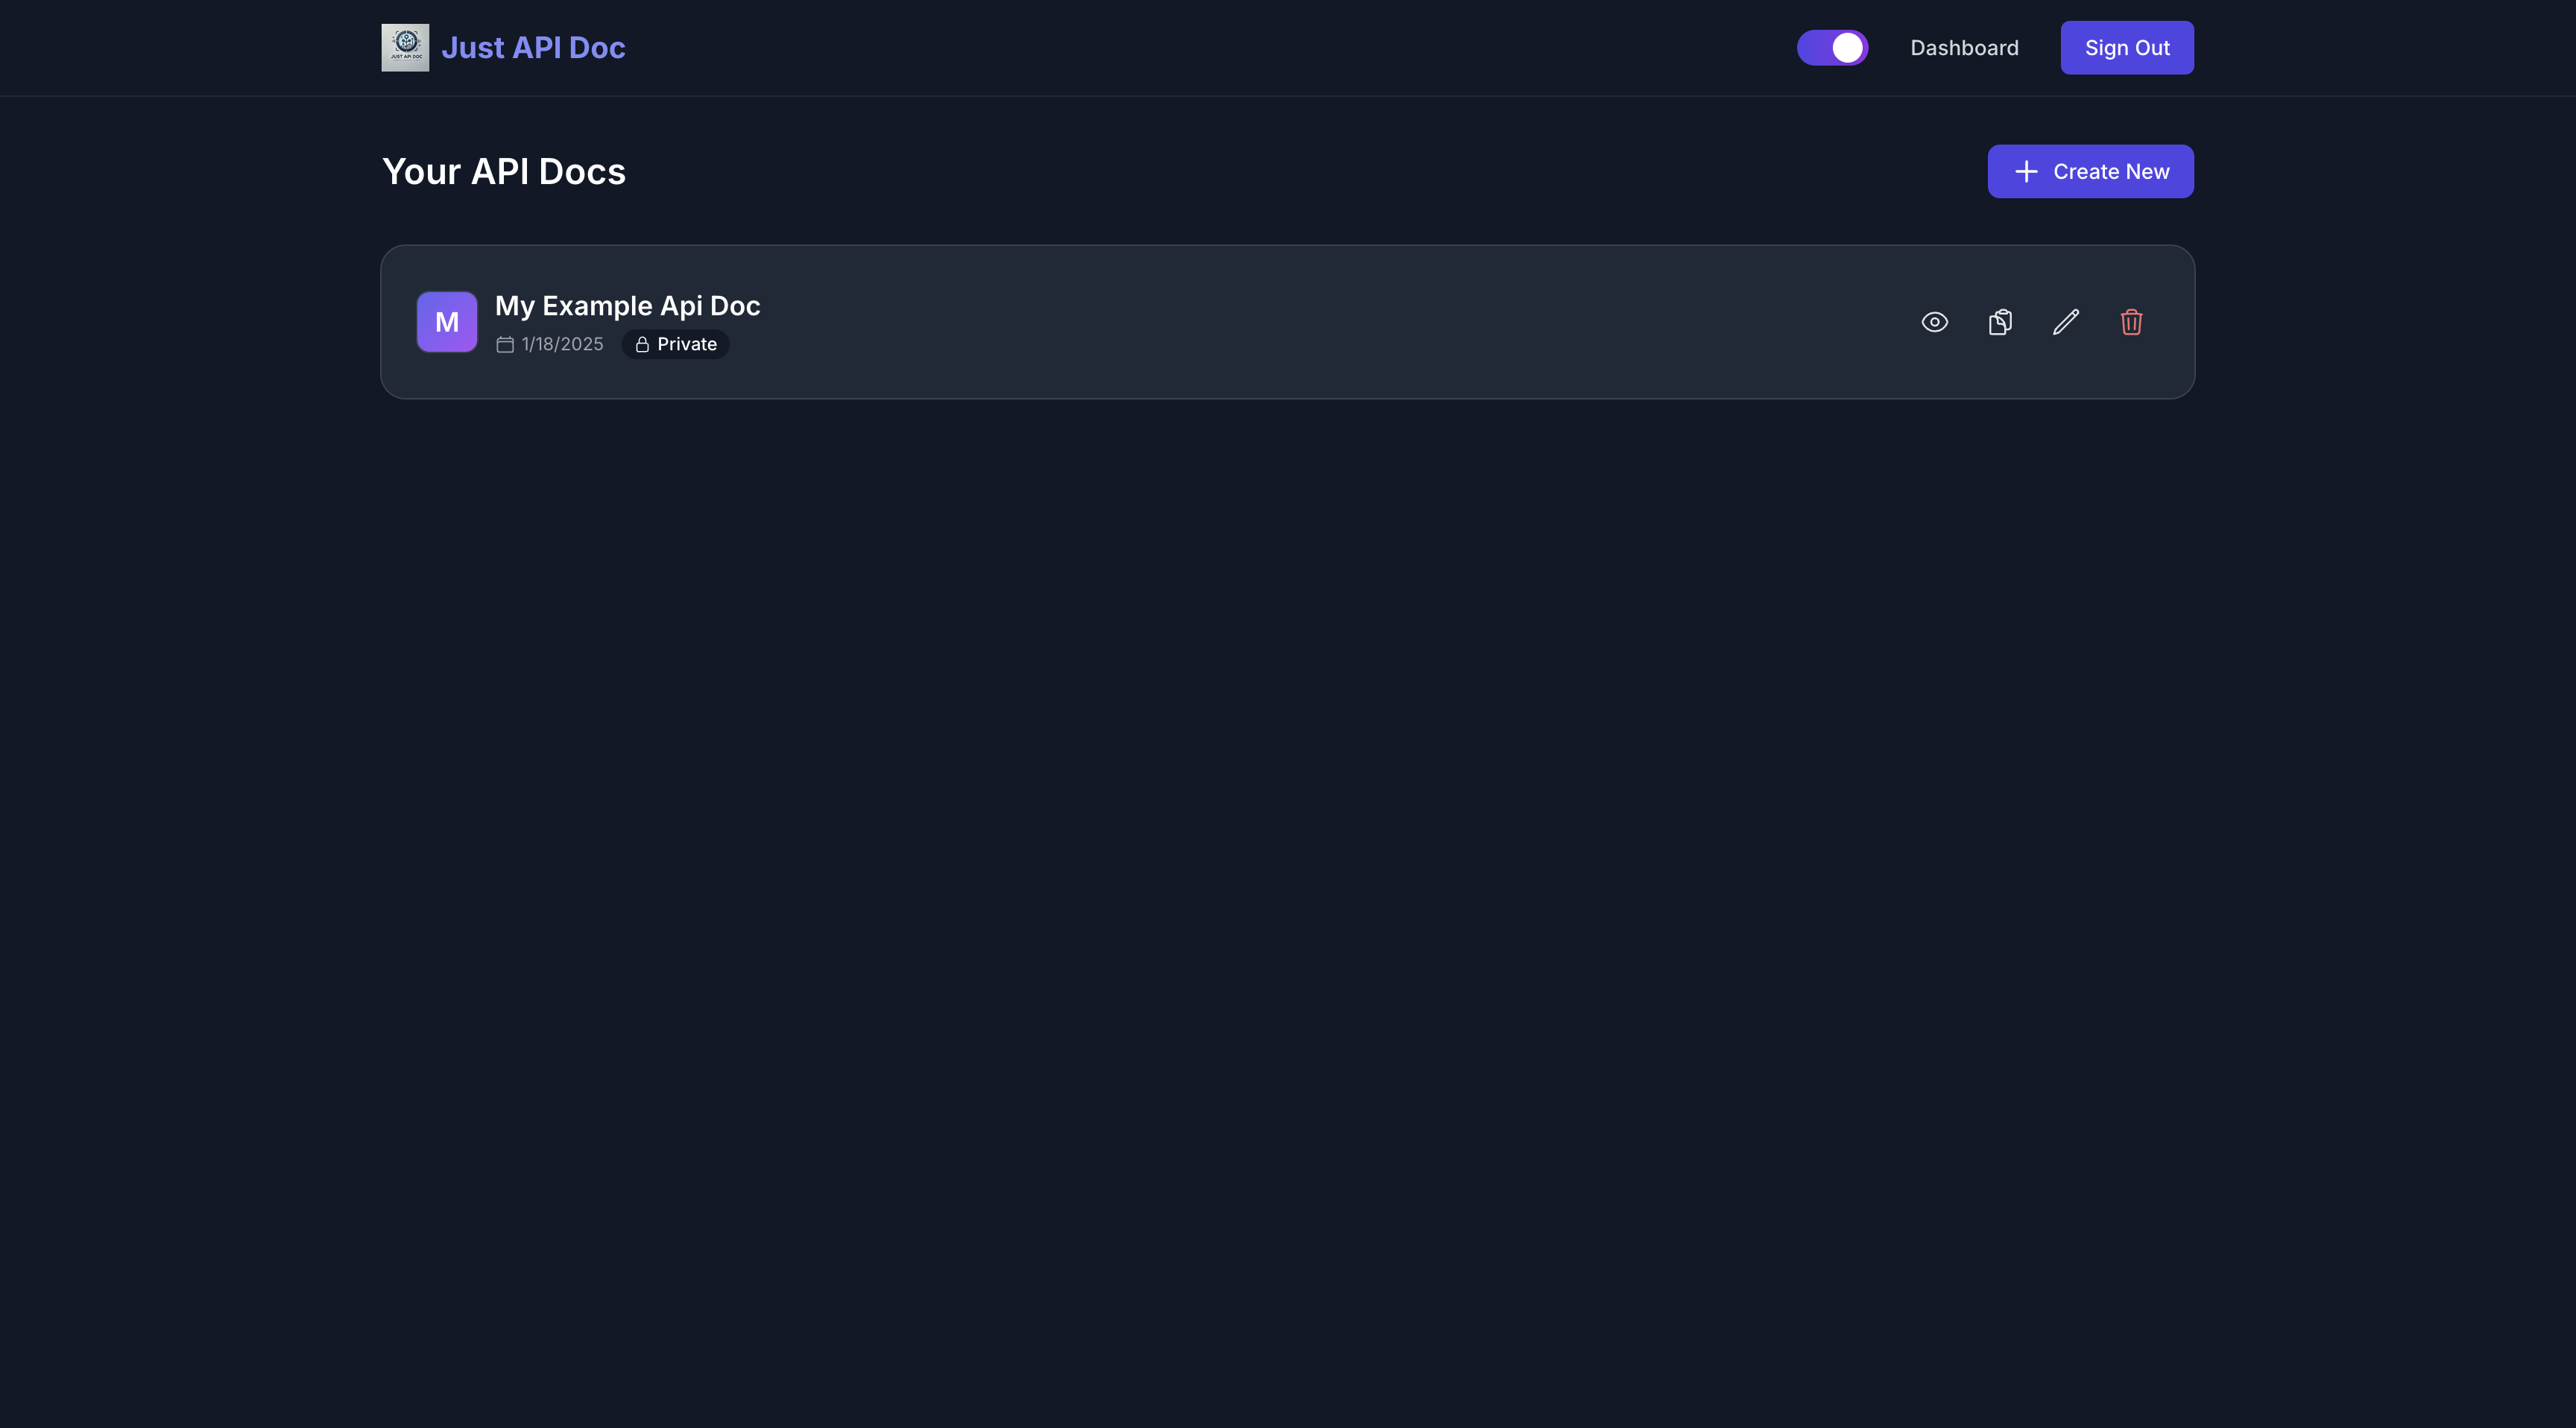Open the Dashboard nav link

(1964, 48)
